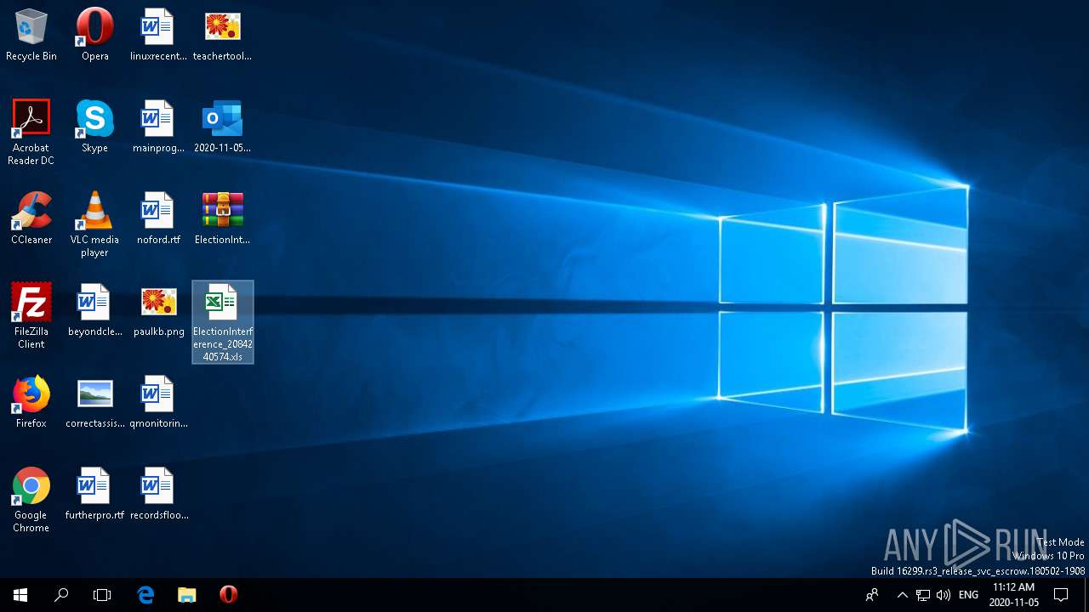The width and height of the screenshot is (1089, 612).
Task: Select the ElectionInt WinRAR archive icon
Action: [x=222, y=218]
